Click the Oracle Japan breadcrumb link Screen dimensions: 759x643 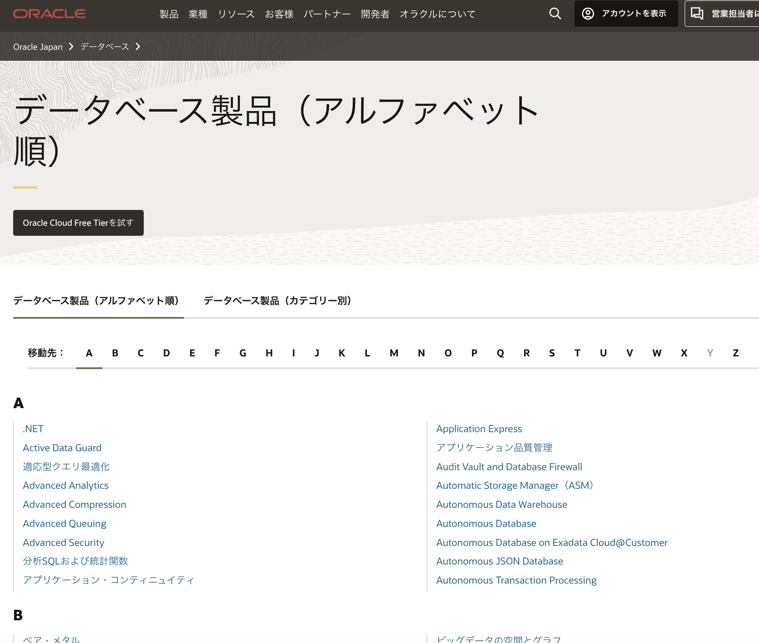(x=38, y=47)
